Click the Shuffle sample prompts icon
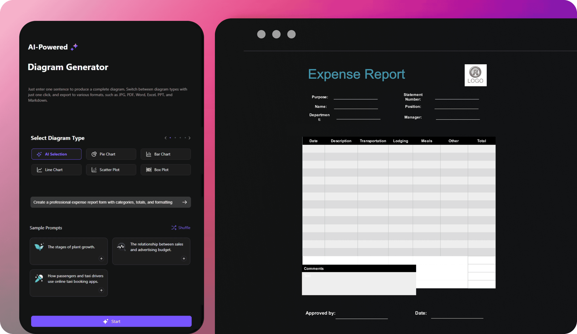Viewport: 577px width, 334px height. coord(174,227)
